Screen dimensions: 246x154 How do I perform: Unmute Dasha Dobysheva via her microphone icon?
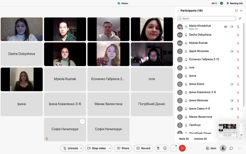coord(238,35)
